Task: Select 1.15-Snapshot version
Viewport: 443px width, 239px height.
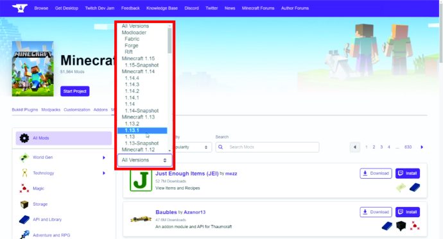Action: click(x=142, y=65)
